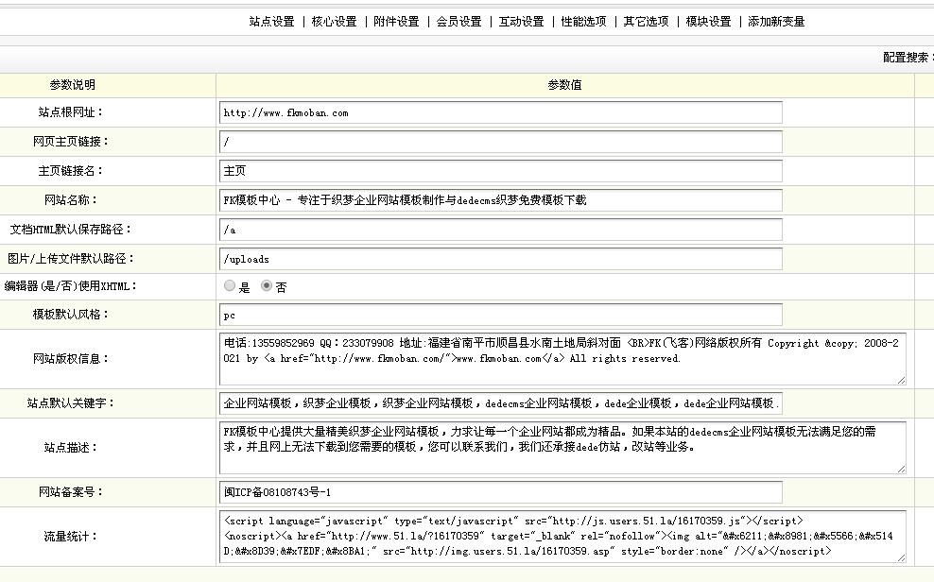The height and width of the screenshot is (582, 934).
Task: Click the 网站名称 label
Action: pyautogui.click(x=70, y=200)
